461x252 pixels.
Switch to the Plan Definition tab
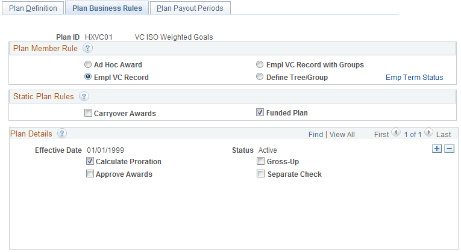33,8
